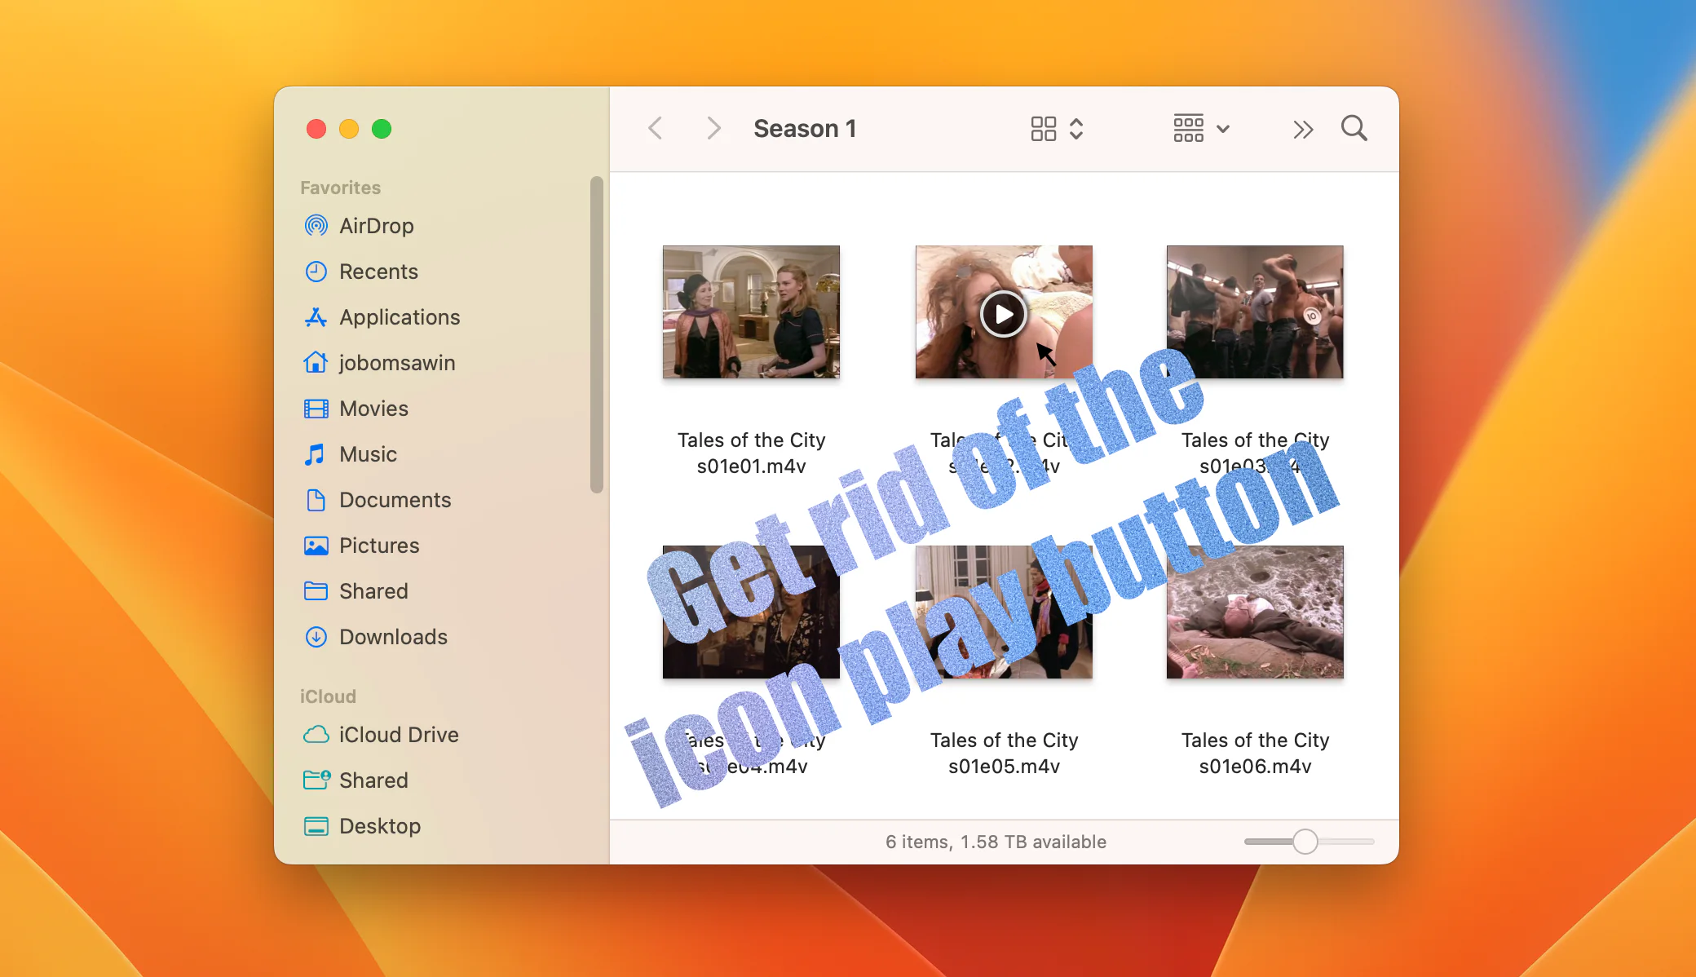This screenshot has height=977, width=1696.
Task: Go forward with the right chevron
Action: pos(713,129)
